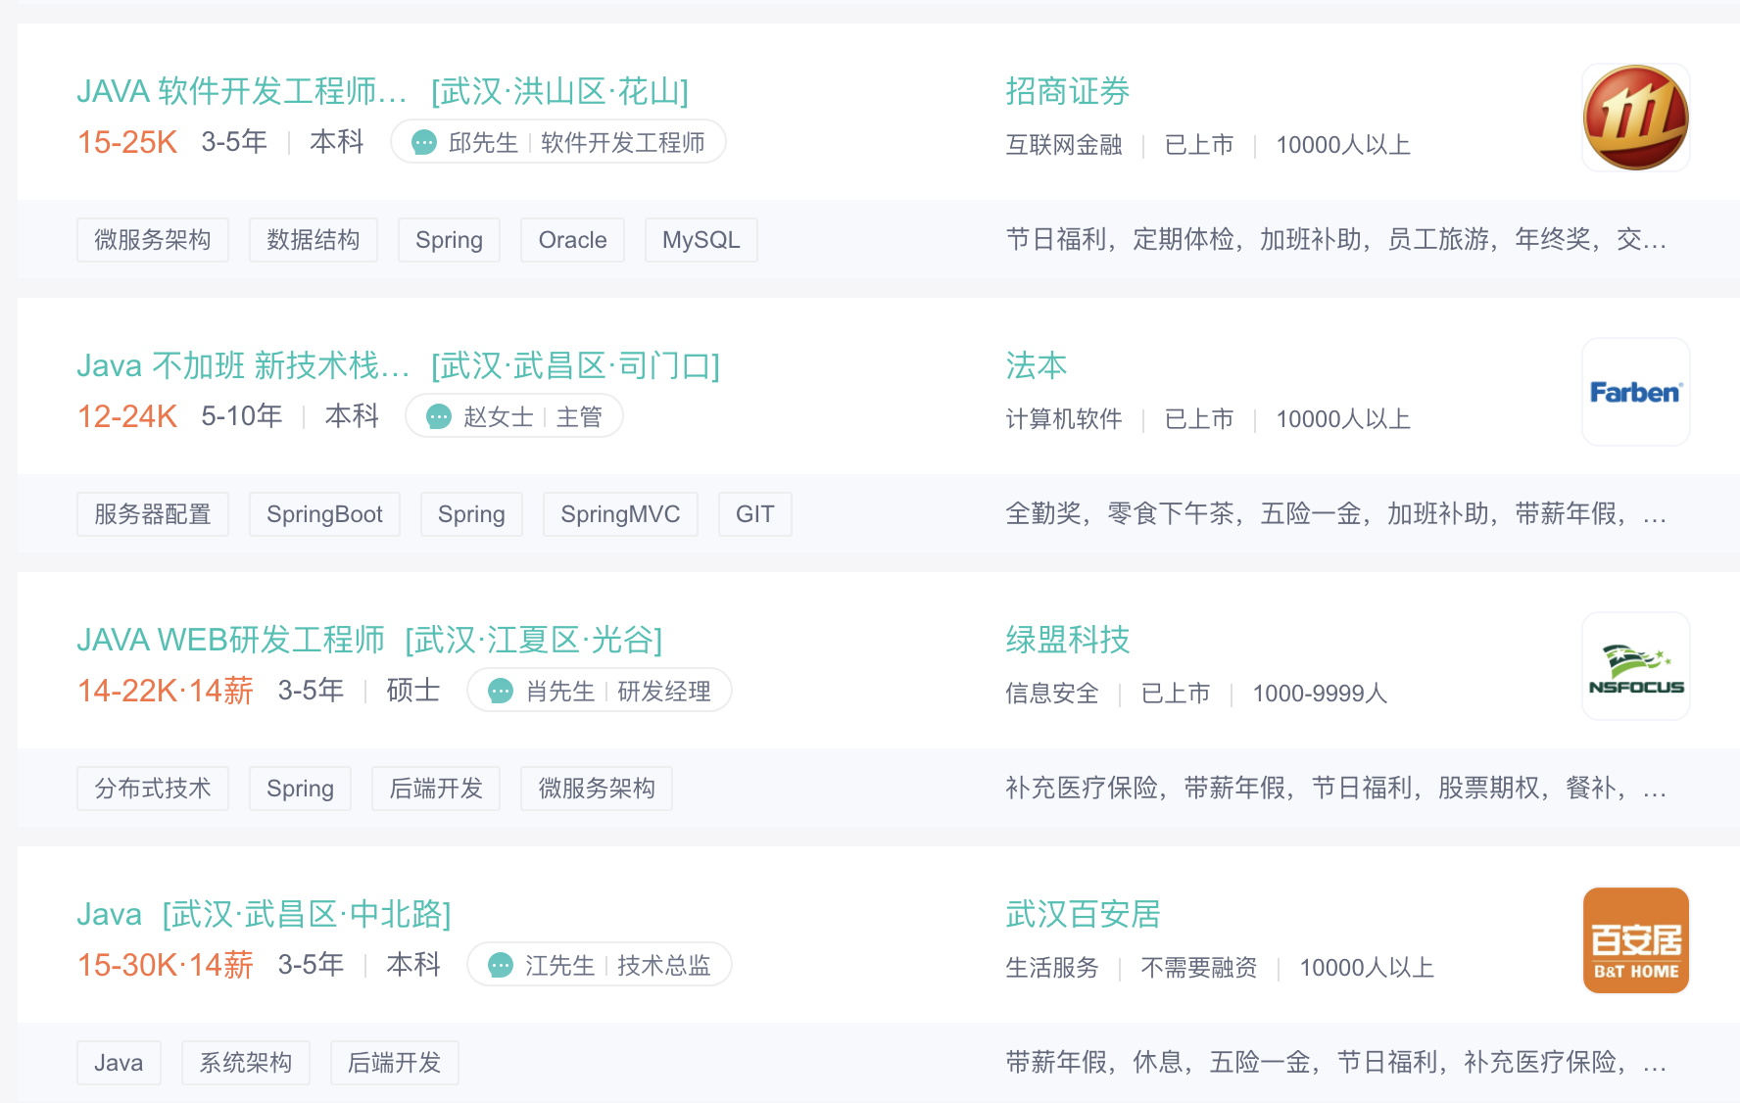Visit the 法本 company name link
The image size is (1740, 1103).
[x=1036, y=366]
